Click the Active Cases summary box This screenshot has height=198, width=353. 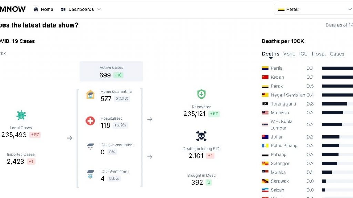point(111,71)
